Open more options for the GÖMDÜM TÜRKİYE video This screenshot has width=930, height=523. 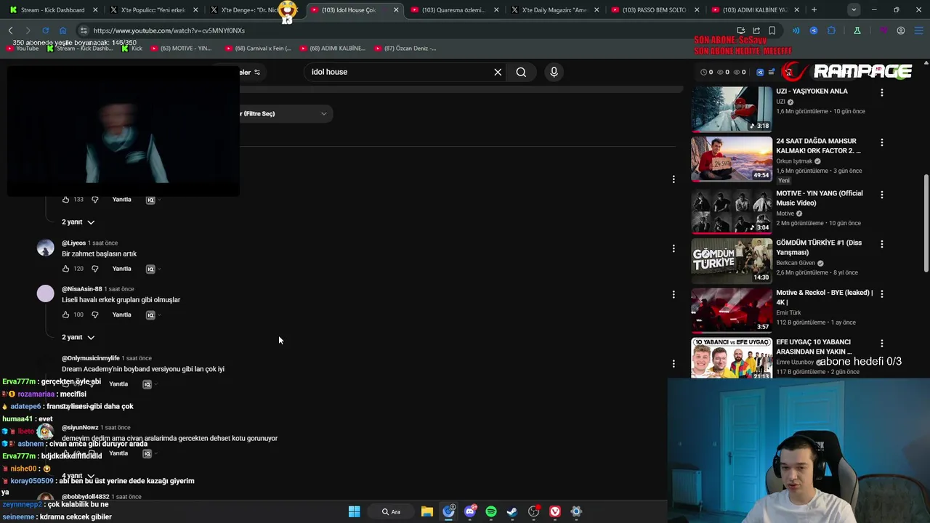(882, 244)
